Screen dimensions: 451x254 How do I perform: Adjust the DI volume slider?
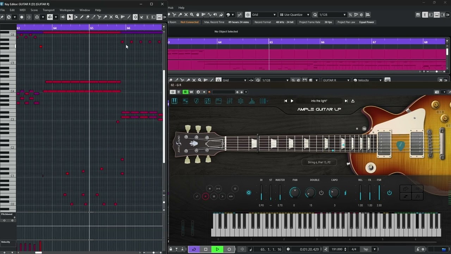pos(261,193)
